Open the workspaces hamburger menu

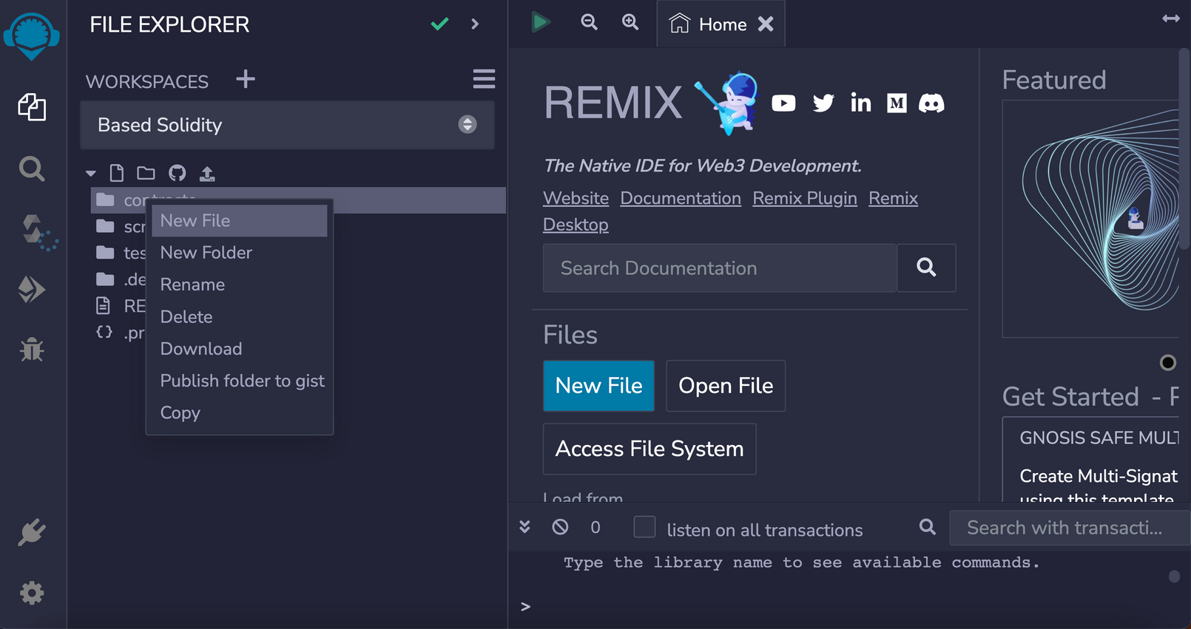(x=484, y=79)
